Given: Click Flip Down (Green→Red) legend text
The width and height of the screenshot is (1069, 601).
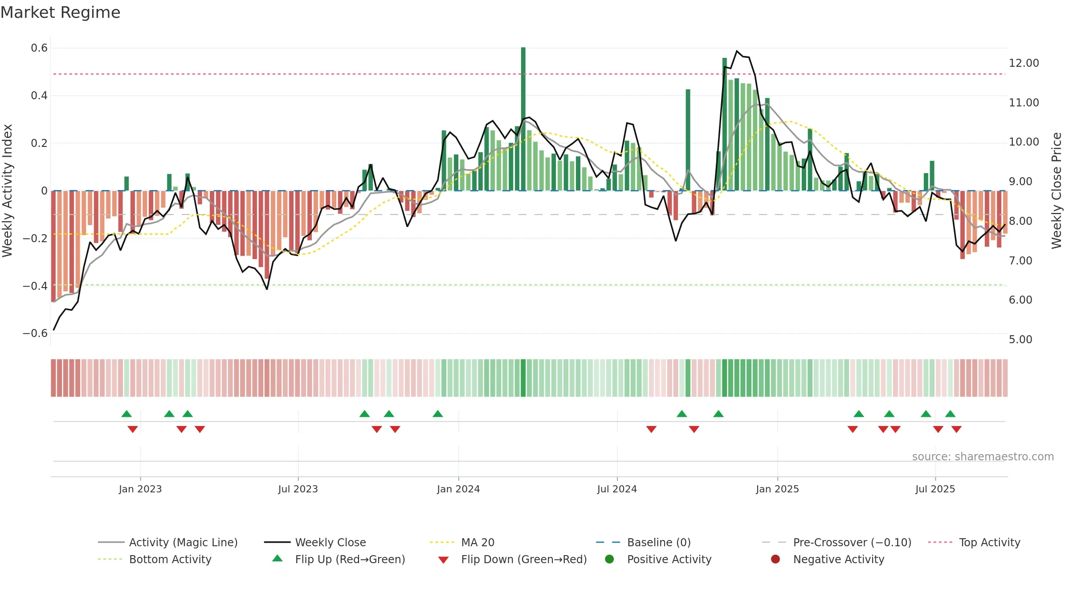Looking at the screenshot, I should pyautogui.click(x=524, y=559).
